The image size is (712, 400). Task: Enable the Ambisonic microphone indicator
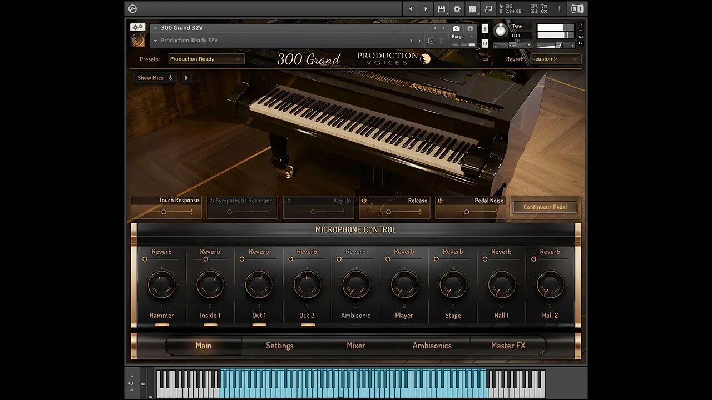coord(356,324)
